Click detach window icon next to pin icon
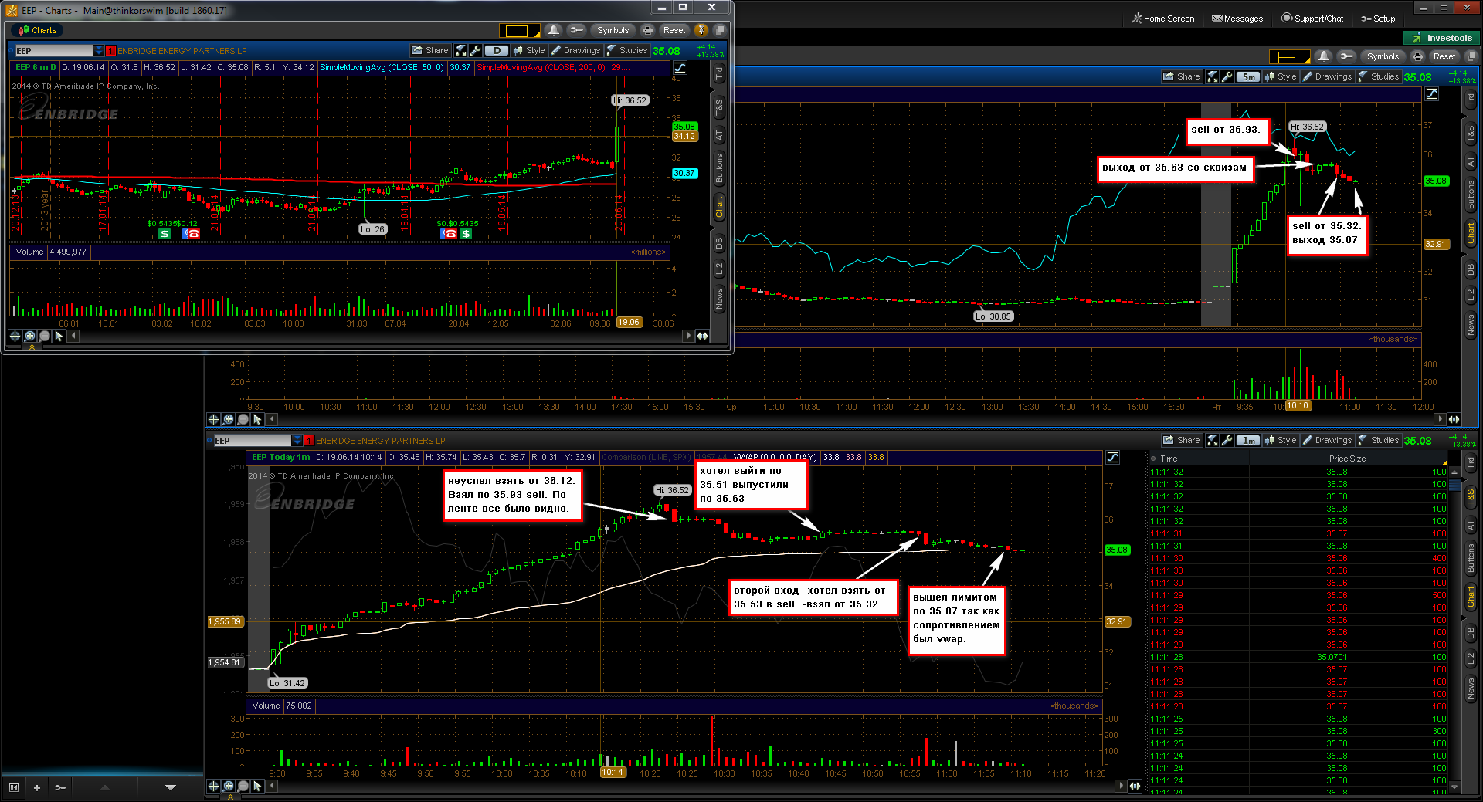This screenshot has height=802, width=1483. click(x=720, y=30)
